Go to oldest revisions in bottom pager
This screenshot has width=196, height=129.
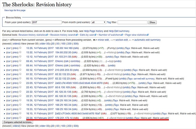16,126
